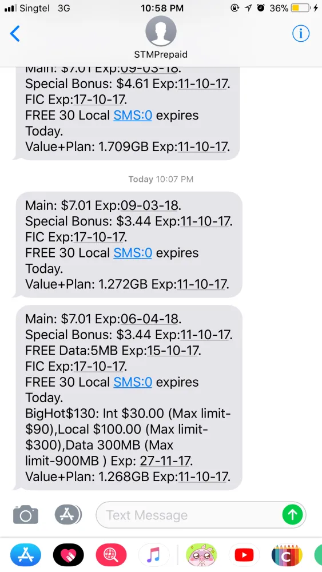Tap date 27-11-17 in BigHot message
The image size is (322, 572).
[x=165, y=460]
